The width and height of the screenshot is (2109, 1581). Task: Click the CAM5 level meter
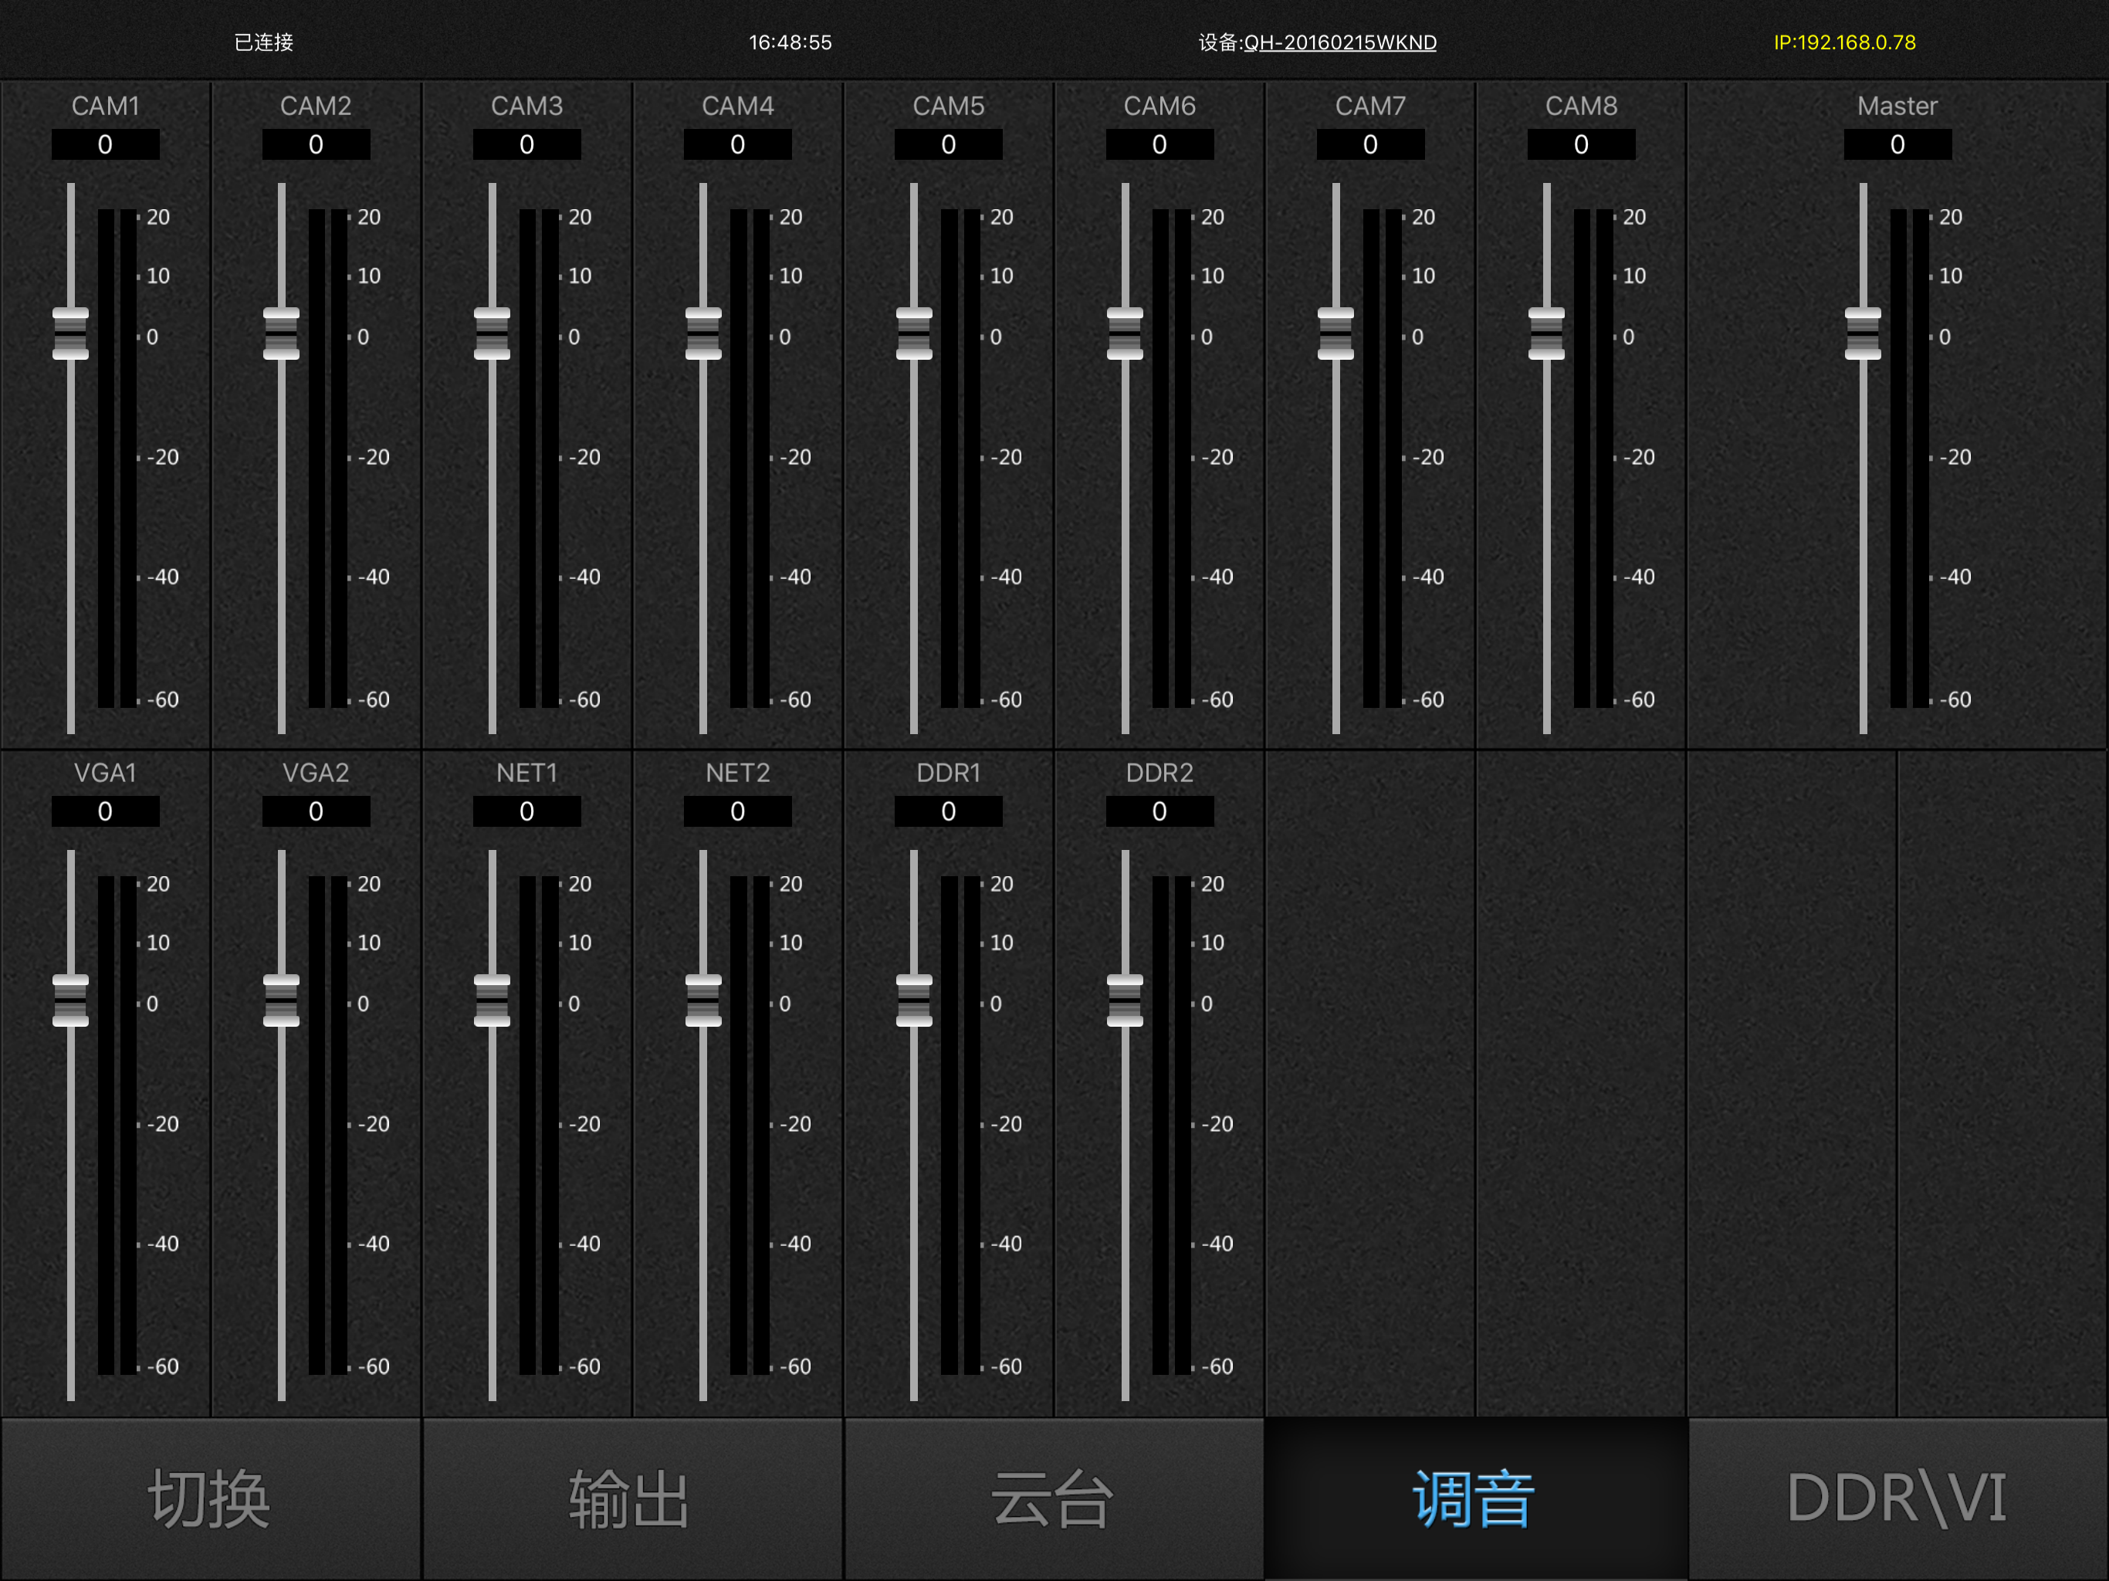tap(960, 459)
